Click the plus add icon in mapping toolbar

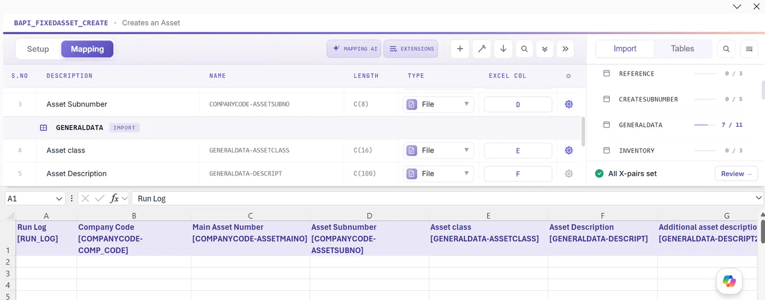[x=460, y=49]
